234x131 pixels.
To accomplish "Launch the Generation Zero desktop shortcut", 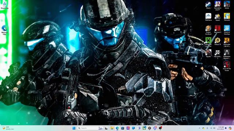I will 218,6.
